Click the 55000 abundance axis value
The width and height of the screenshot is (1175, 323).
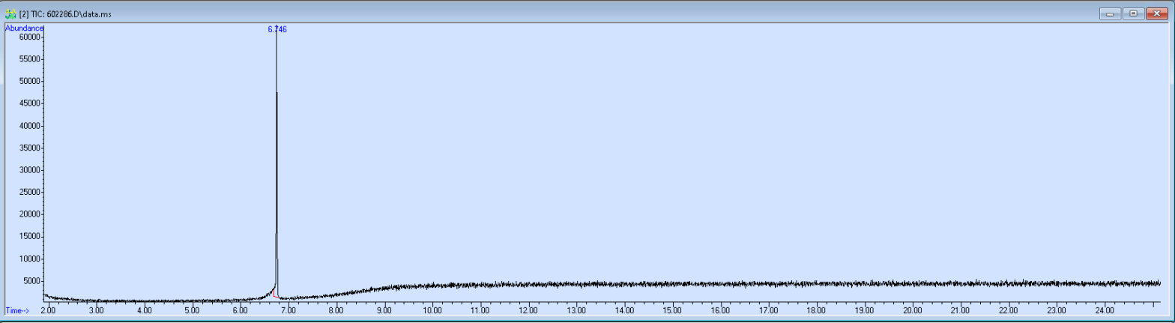click(28, 58)
